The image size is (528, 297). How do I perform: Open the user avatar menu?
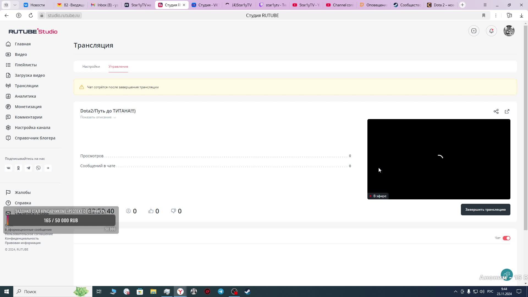(509, 31)
